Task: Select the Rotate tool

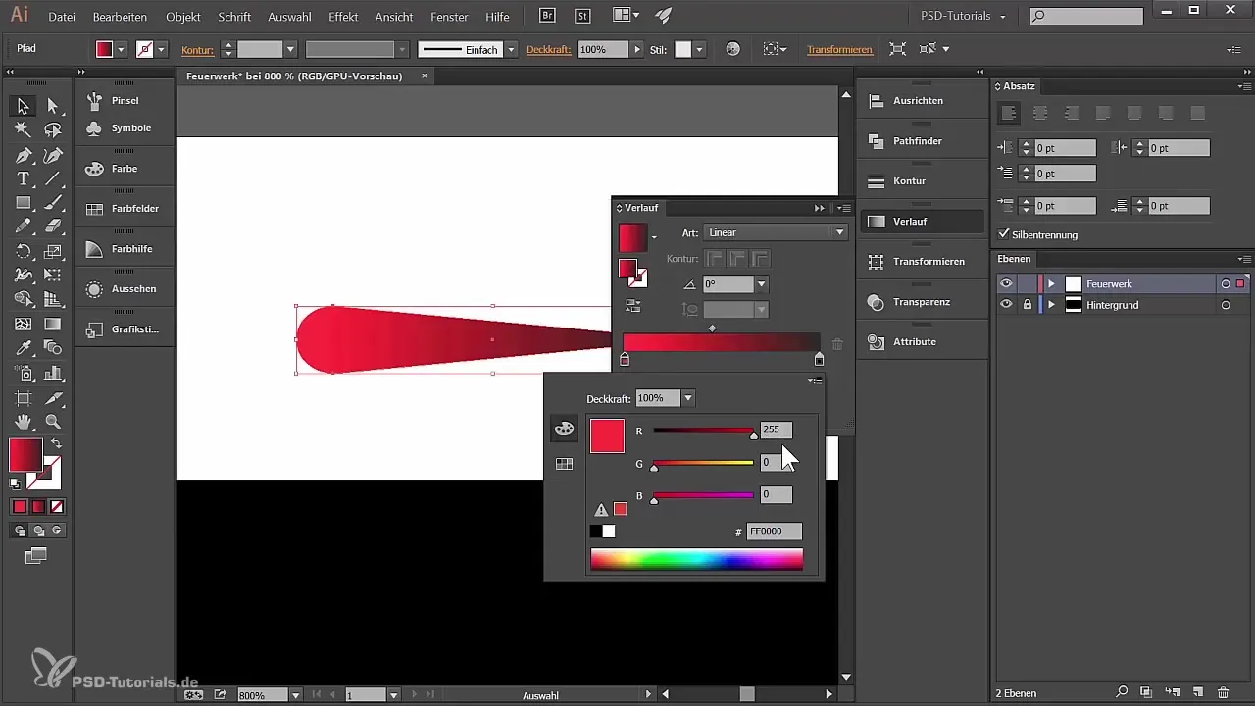Action: [24, 252]
